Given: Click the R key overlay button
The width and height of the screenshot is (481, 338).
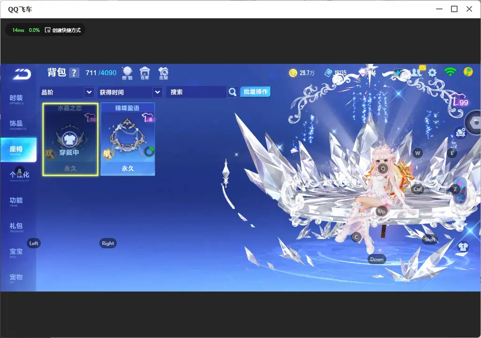Looking at the screenshot, I should coord(20,171).
